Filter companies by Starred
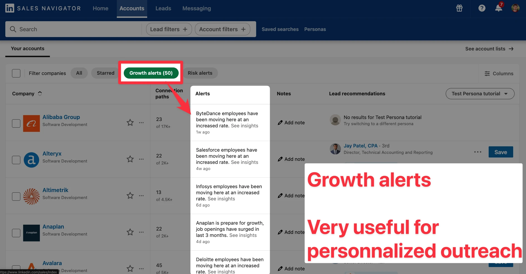The height and width of the screenshot is (274, 526). [106, 73]
